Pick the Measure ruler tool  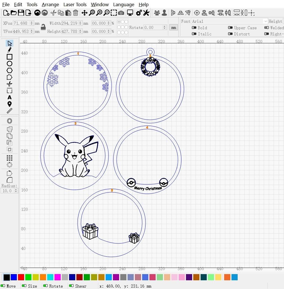click(x=10, y=111)
